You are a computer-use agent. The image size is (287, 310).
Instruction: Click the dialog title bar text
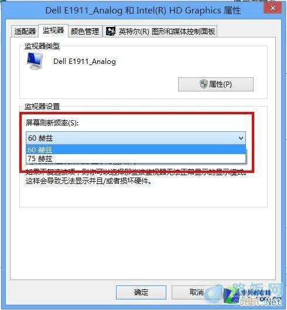[143, 11]
